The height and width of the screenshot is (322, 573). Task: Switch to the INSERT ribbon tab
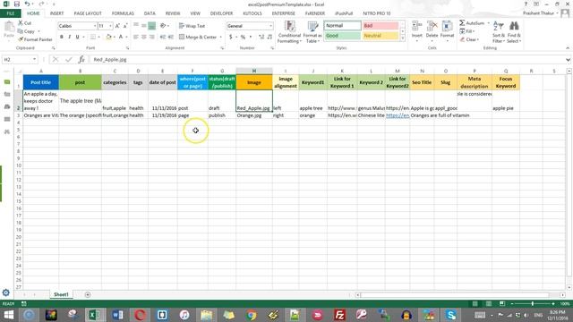click(x=56, y=13)
